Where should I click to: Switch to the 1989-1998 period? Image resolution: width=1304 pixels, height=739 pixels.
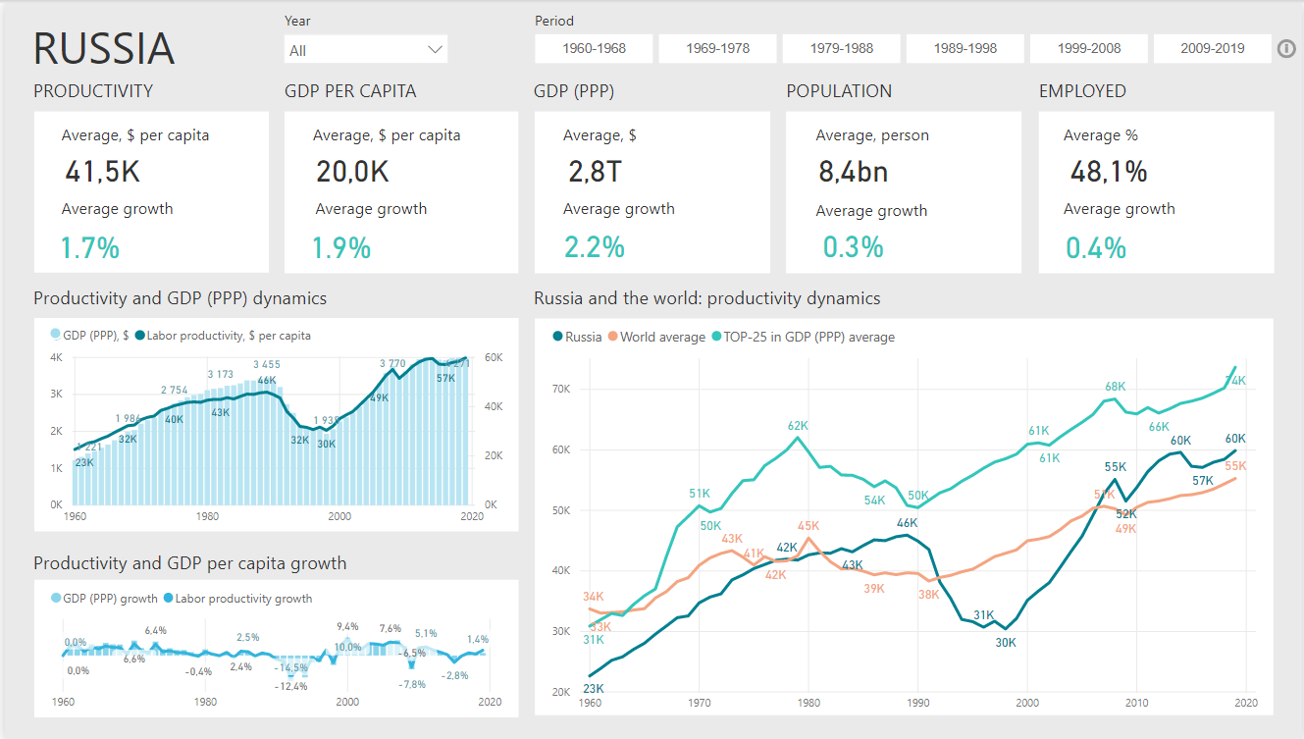[965, 48]
